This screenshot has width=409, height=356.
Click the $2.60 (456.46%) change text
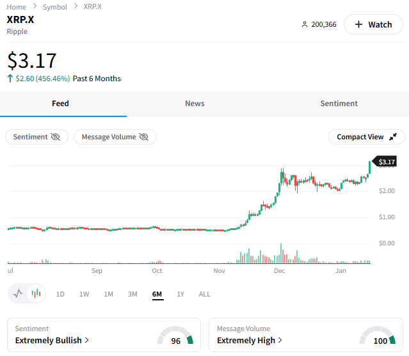43,79
